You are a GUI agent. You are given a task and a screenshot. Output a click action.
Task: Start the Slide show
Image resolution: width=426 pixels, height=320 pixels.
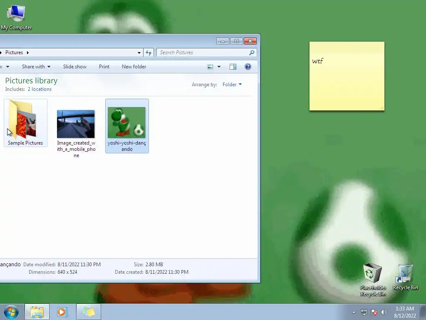[x=75, y=67]
